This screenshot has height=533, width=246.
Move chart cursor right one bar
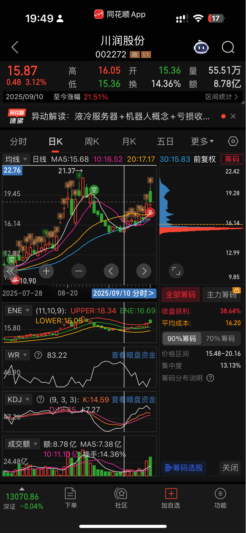tap(144, 271)
